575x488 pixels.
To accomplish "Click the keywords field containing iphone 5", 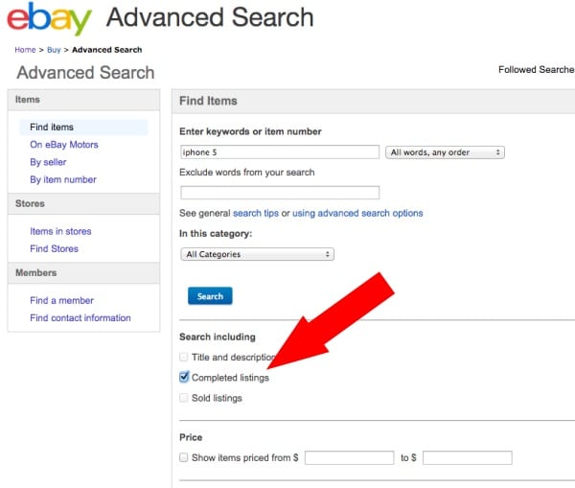I will pos(280,152).
